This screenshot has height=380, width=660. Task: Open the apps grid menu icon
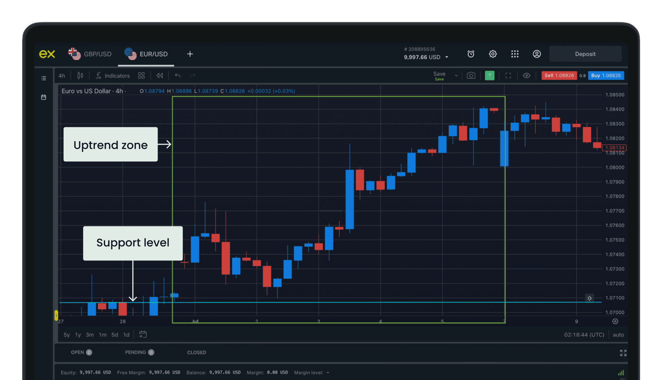point(515,54)
